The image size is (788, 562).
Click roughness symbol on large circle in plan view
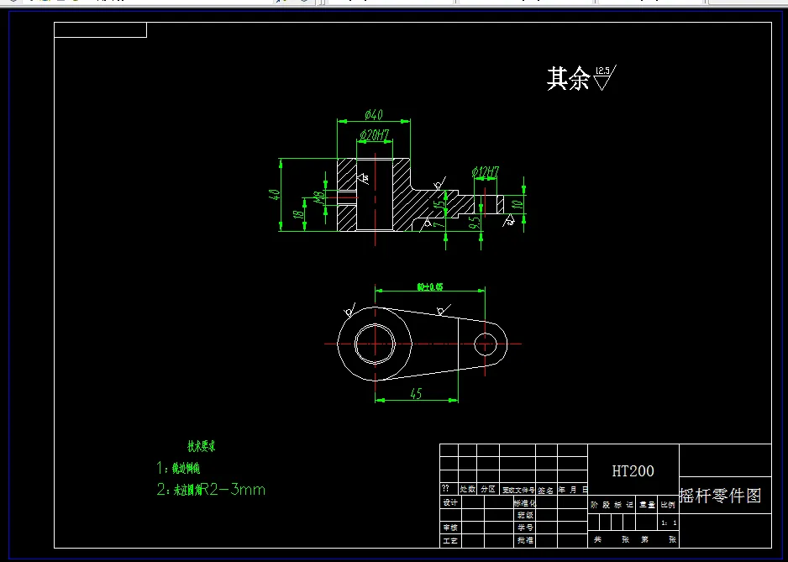pyautogui.click(x=349, y=310)
